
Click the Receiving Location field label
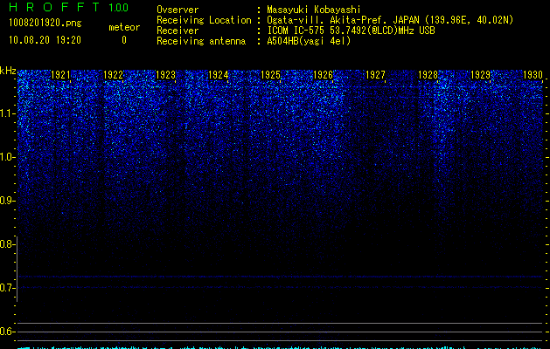point(204,20)
